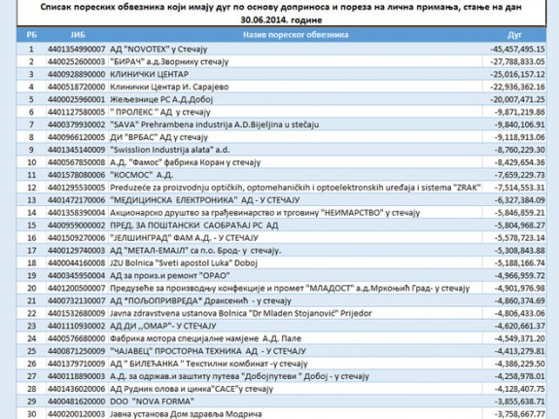Image resolution: width=559 pixels, height=419 pixels.
Task: Click the 'Дуг' column header
Action: [x=514, y=35]
